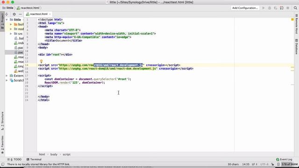This screenshot has height=168, width=299.
Task: Select the src folder in project tree
Action: 18,34
